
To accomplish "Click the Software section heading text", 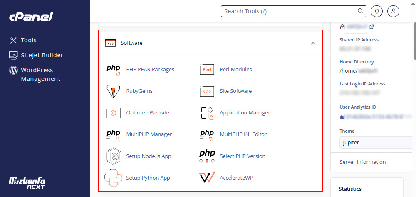I will click(x=131, y=43).
